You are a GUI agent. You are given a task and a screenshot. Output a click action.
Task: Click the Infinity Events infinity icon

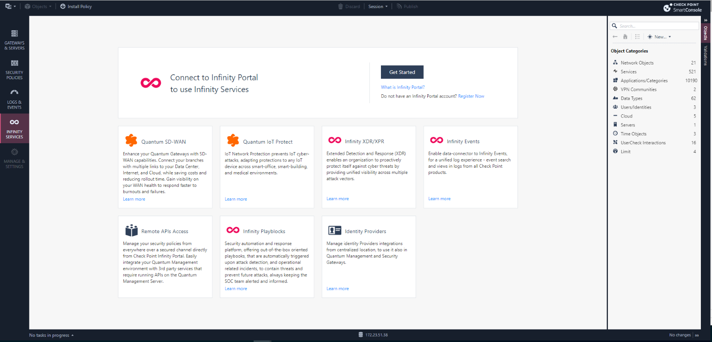(437, 140)
